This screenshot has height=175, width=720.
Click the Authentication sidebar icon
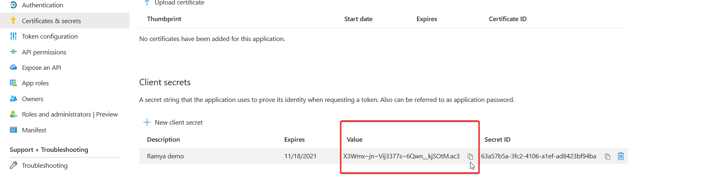click(x=13, y=5)
